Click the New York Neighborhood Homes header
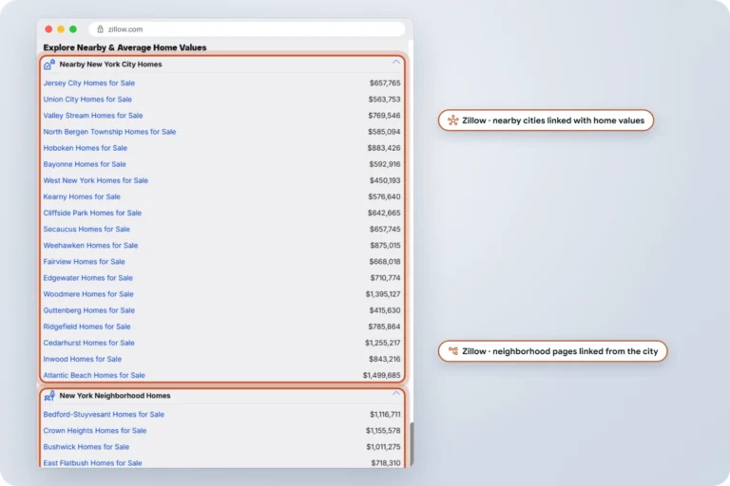 pos(114,396)
